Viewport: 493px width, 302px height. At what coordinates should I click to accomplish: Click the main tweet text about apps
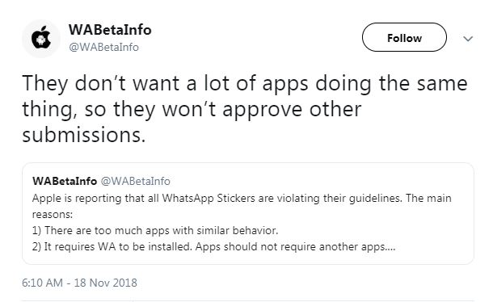pos(245,109)
